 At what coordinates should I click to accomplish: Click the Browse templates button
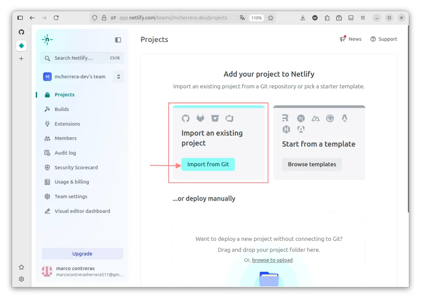click(x=312, y=164)
